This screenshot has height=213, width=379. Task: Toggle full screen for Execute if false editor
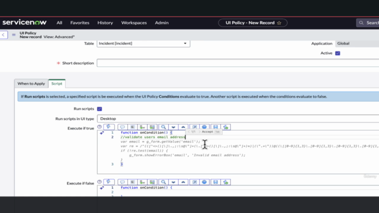pyautogui.click(x=195, y=182)
